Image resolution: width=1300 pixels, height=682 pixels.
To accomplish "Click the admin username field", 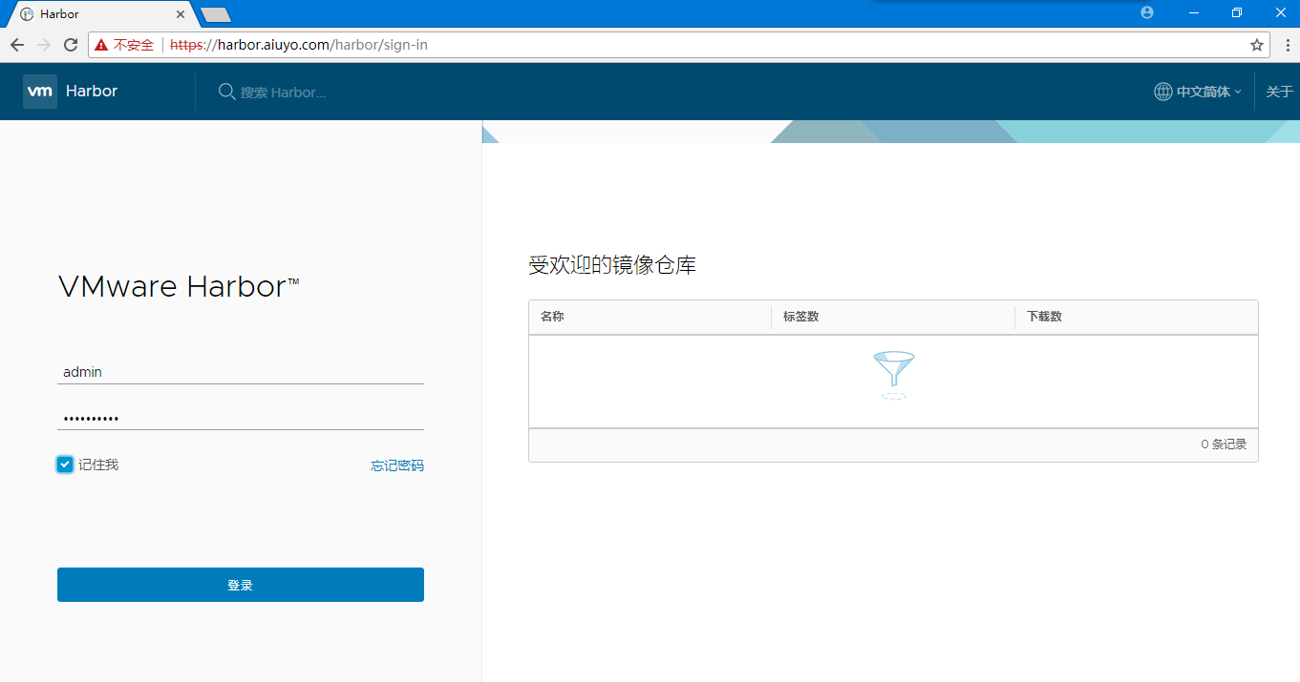I will (x=240, y=372).
